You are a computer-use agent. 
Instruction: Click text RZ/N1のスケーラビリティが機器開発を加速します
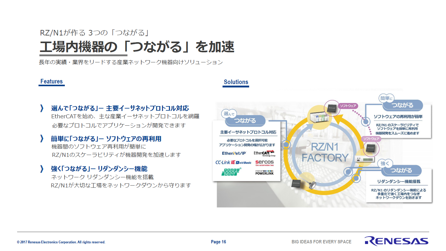[x=116, y=155]
